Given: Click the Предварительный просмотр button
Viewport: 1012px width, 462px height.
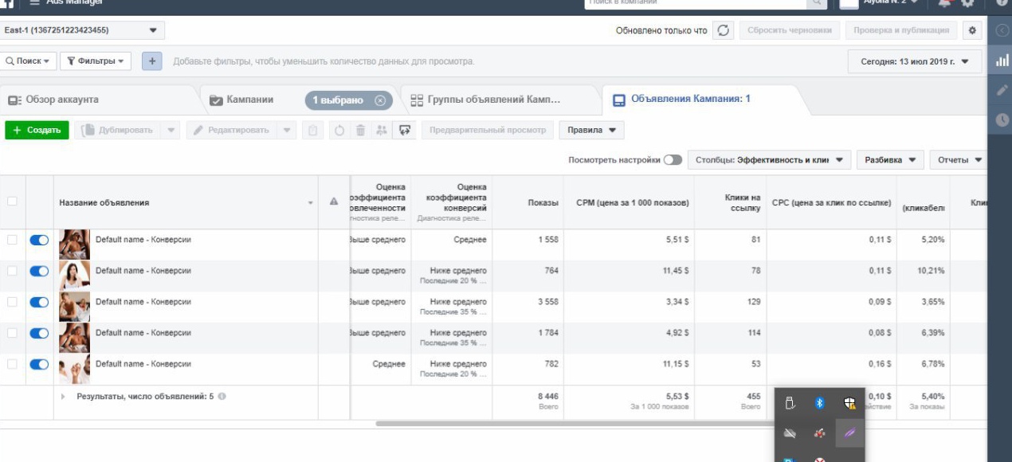Looking at the screenshot, I should [488, 130].
